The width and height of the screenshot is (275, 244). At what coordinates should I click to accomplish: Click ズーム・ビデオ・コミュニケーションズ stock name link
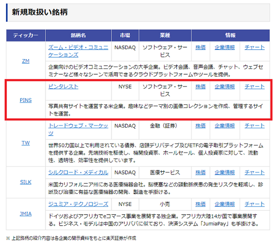click(x=78, y=51)
